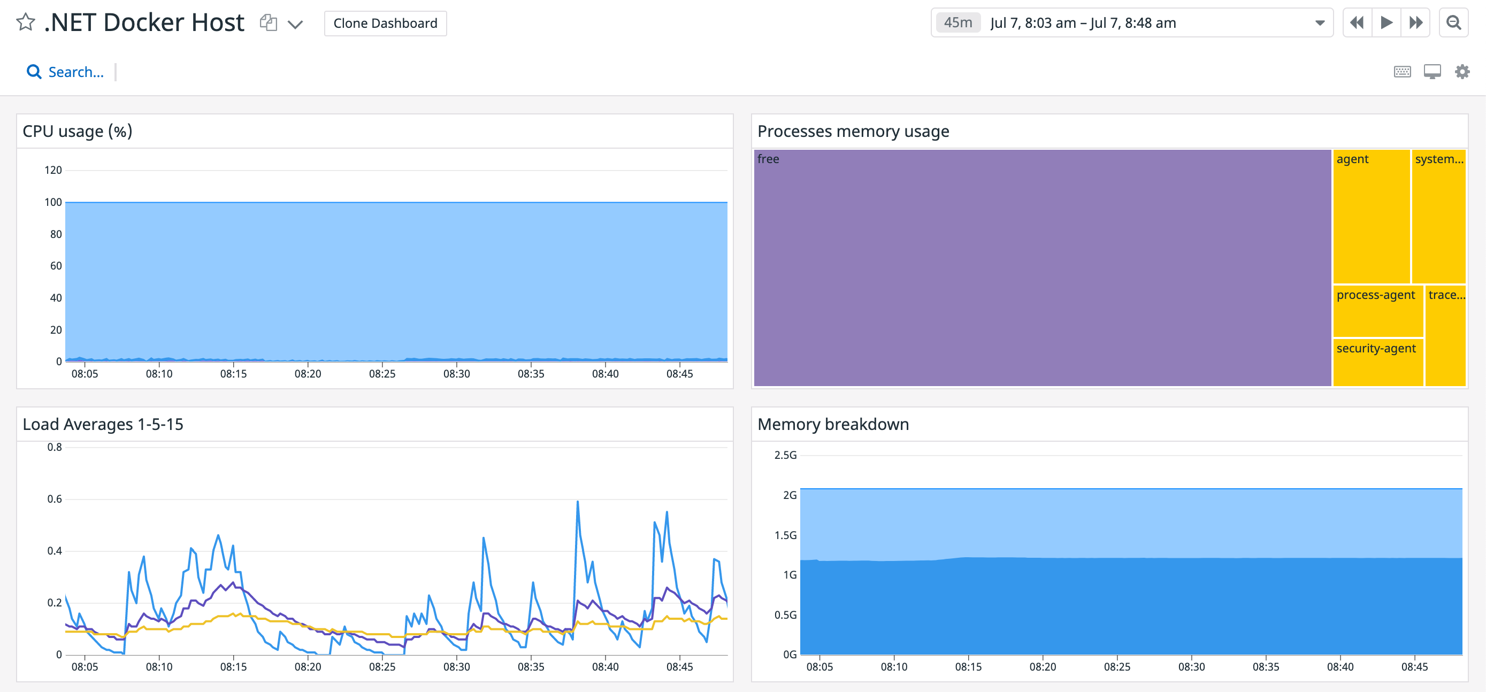
Task: Open dashboard settings gear
Action: point(1462,71)
